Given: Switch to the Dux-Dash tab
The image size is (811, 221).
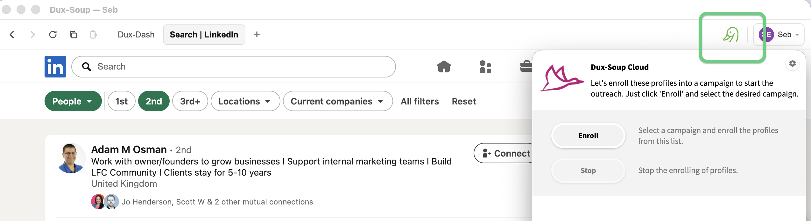Looking at the screenshot, I should [136, 35].
